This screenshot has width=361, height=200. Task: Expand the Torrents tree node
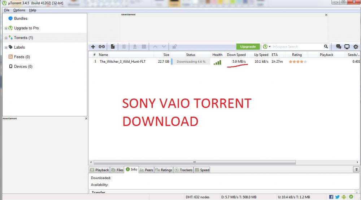click(x=6, y=38)
